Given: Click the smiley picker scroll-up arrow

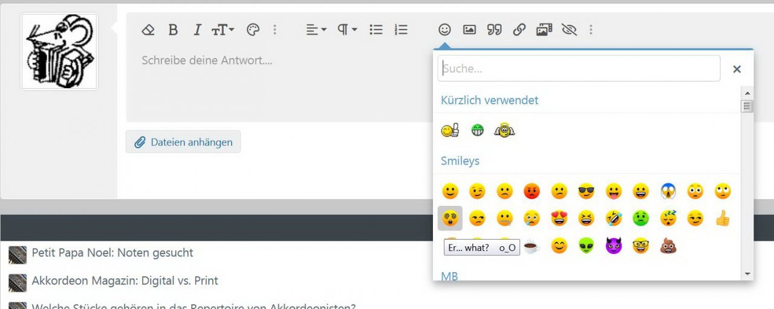Looking at the screenshot, I should 747,94.
